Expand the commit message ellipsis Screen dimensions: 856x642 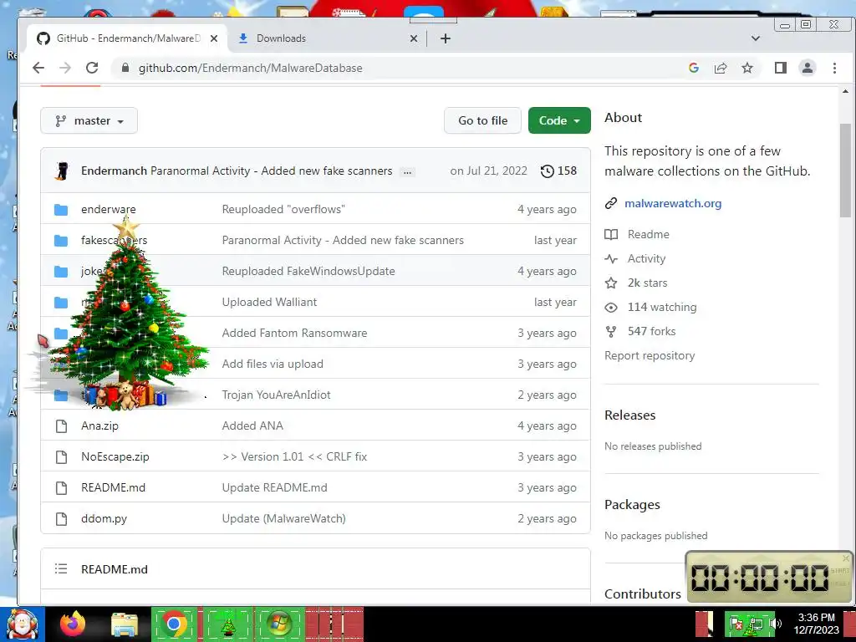[x=407, y=171]
